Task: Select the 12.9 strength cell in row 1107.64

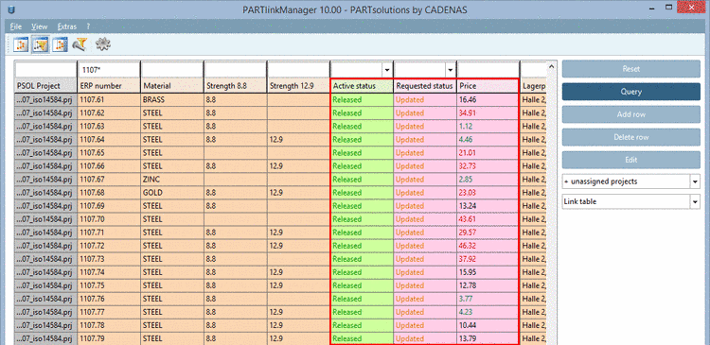Action: [298, 140]
